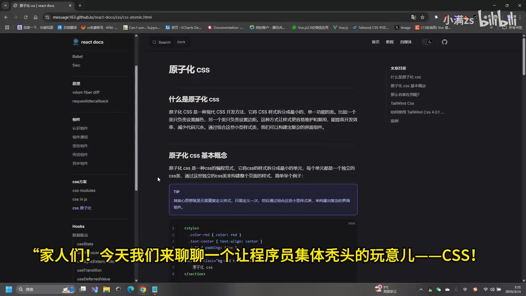
Task: Open css in js sidebar page
Action: point(80,199)
